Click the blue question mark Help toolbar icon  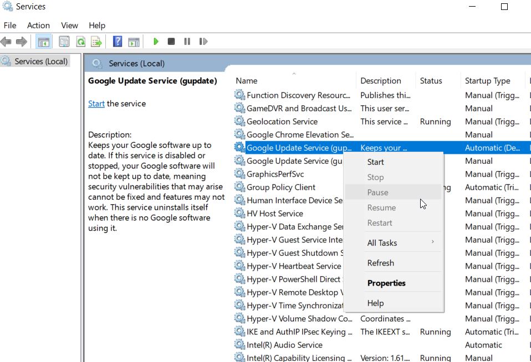click(117, 42)
